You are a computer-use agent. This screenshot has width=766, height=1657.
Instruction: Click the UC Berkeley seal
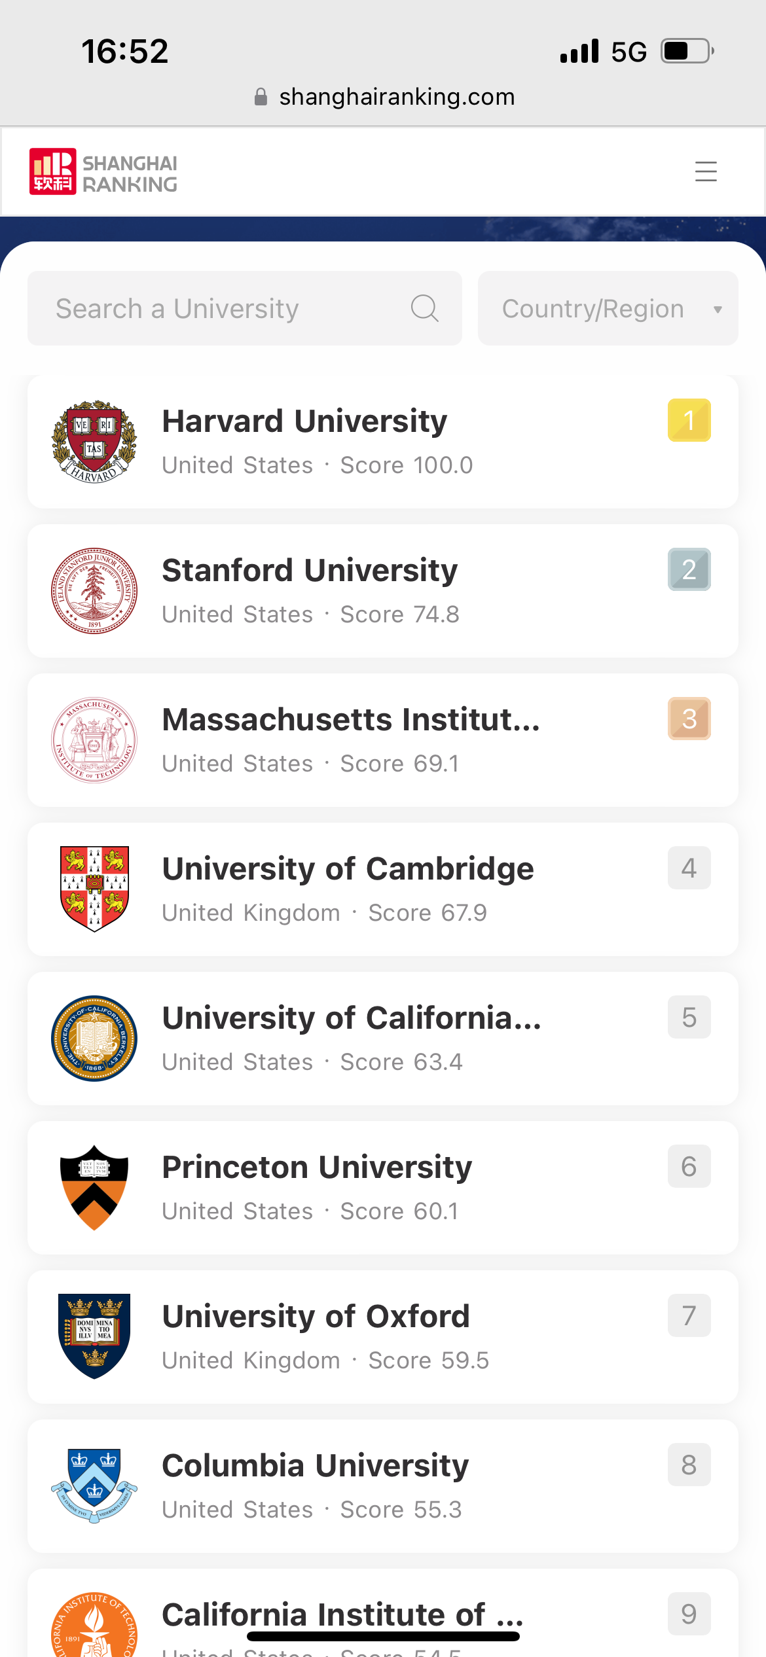(x=94, y=1039)
